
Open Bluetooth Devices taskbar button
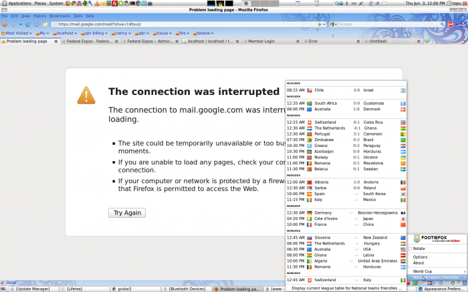point(187,289)
